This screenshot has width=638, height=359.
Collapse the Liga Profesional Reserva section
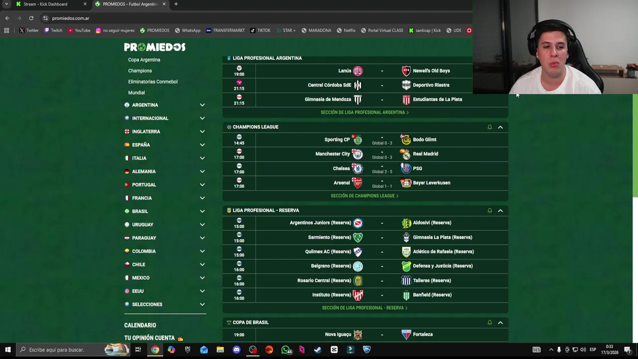(x=500, y=210)
